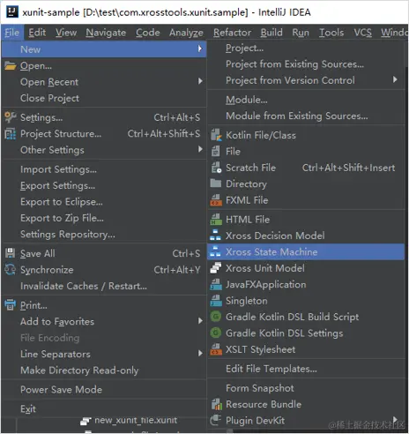This screenshot has width=409, height=434.
Task: Open the Navigate menu
Action: click(x=106, y=33)
